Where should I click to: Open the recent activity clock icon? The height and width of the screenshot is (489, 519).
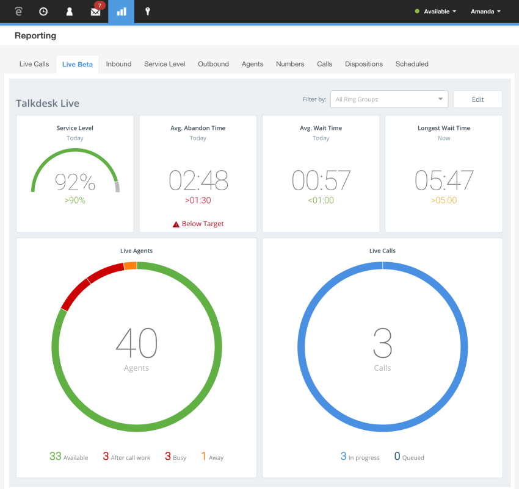pyautogui.click(x=43, y=12)
